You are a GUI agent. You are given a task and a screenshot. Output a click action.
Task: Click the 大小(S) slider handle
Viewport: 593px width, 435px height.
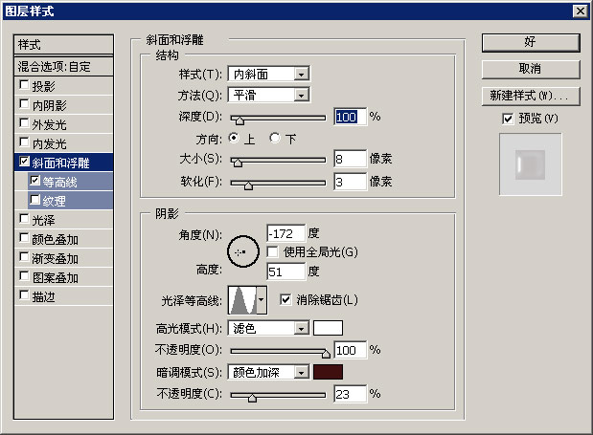pos(238,163)
